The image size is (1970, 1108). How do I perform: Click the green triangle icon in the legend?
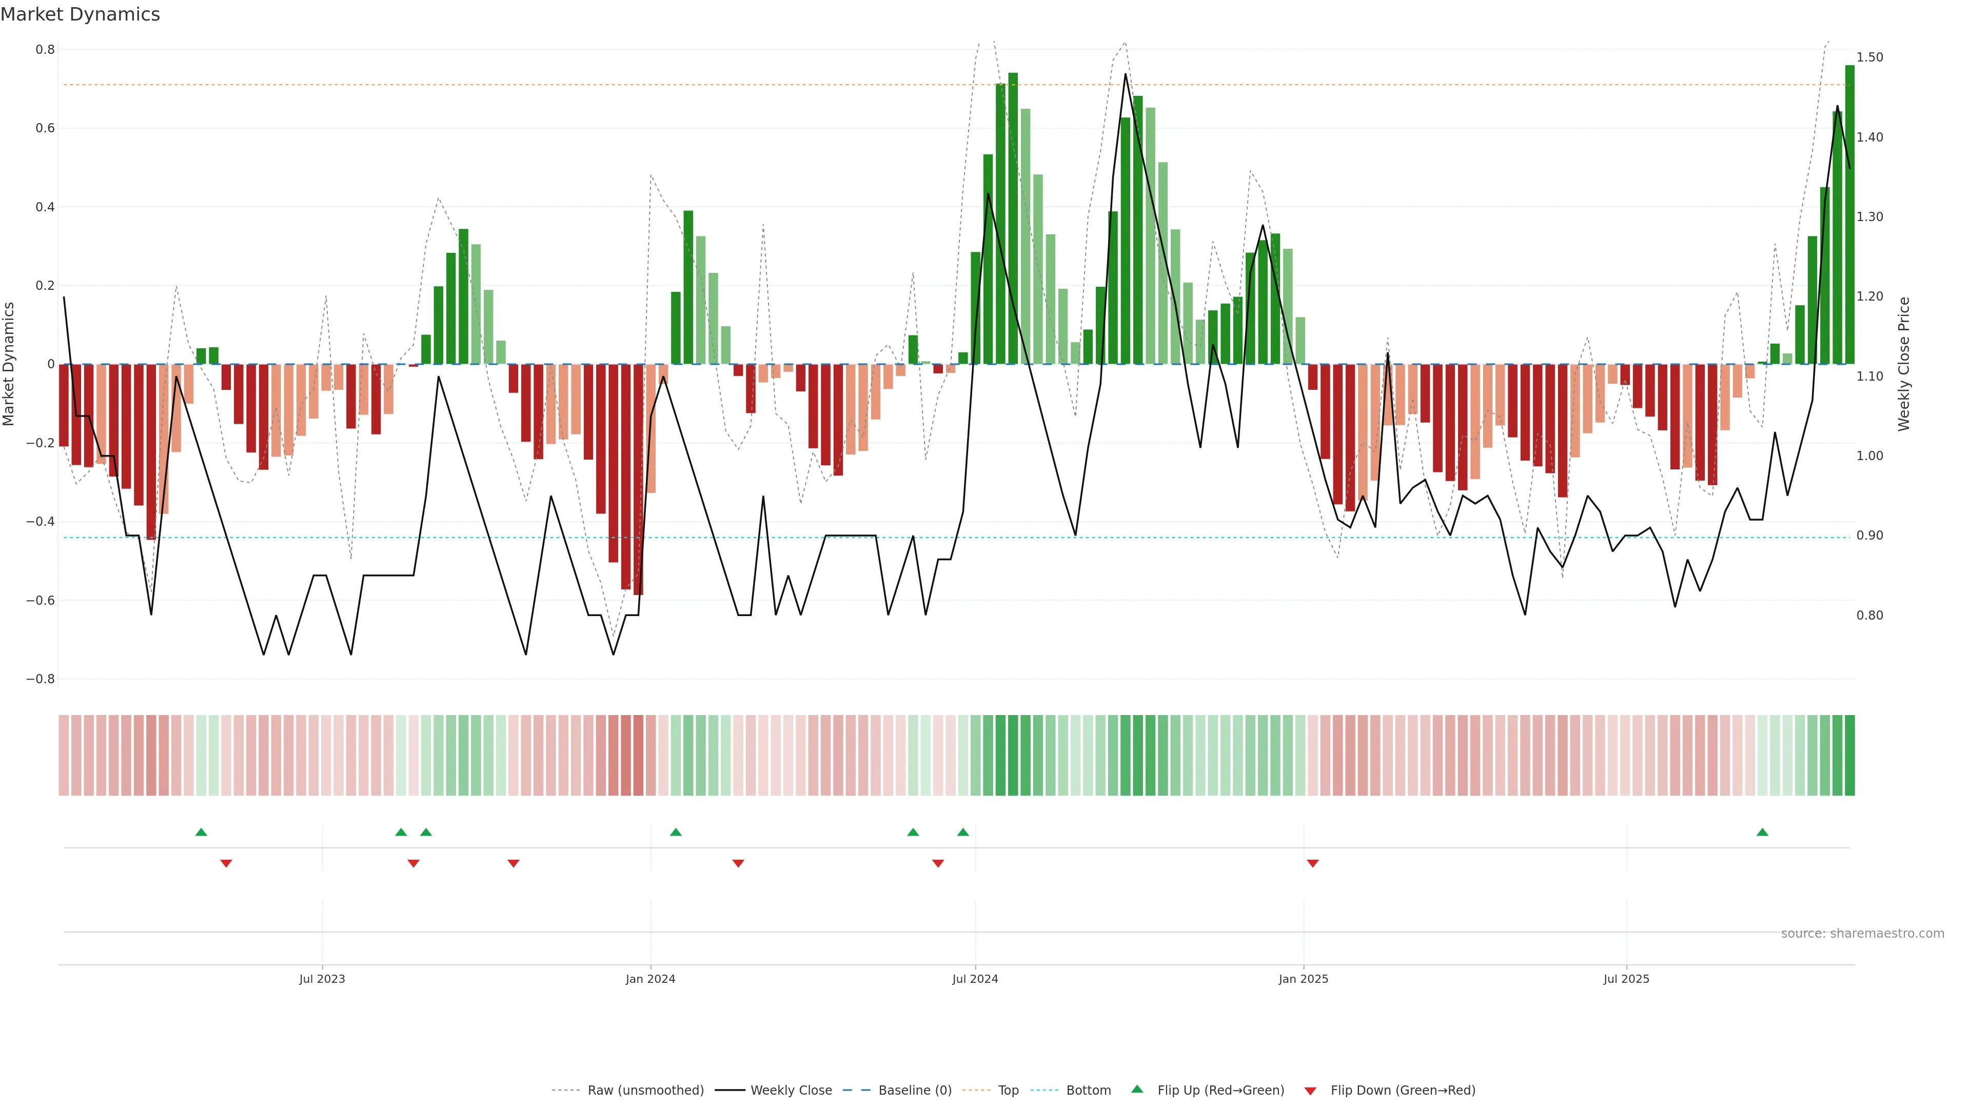pyautogui.click(x=1137, y=1089)
